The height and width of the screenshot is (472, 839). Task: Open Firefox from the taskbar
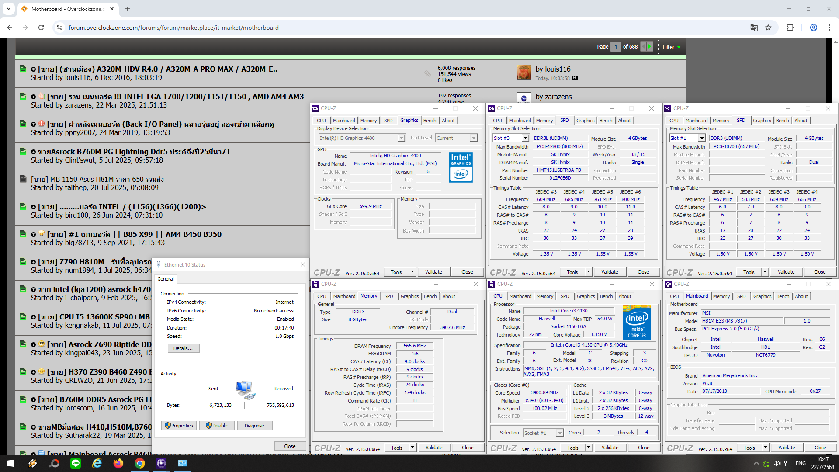click(118, 463)
